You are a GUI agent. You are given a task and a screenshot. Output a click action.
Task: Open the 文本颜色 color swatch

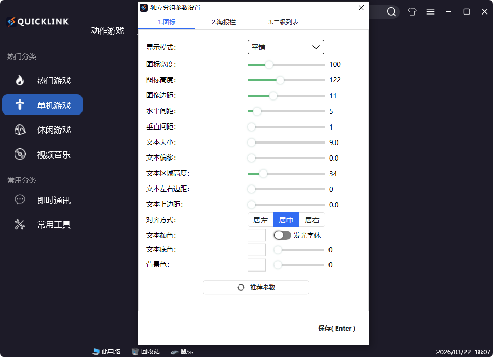(256, 235)
